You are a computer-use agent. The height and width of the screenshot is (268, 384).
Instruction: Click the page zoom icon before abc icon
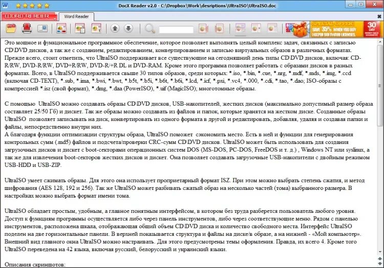click(272, 29)
